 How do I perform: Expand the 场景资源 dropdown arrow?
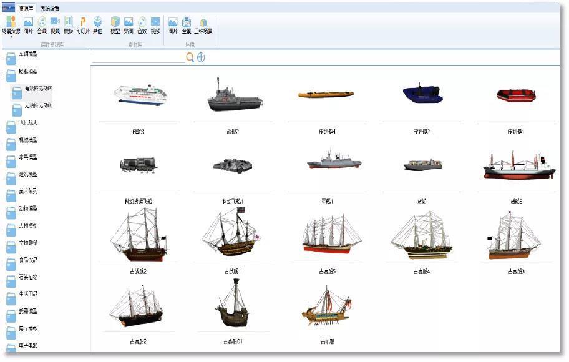point(11,37)
